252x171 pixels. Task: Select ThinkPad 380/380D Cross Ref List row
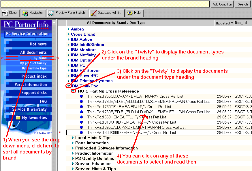[131, 132]
